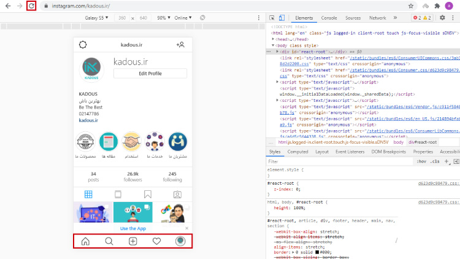
Task: Click the Edit Profile button
Action: [150, 74]
